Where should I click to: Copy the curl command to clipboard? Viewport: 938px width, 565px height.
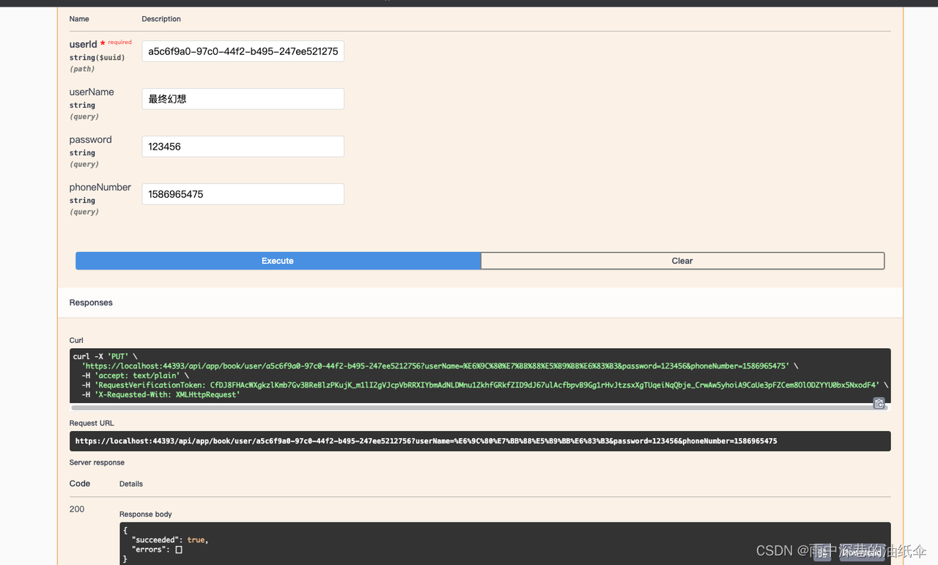tap(879, 403)
